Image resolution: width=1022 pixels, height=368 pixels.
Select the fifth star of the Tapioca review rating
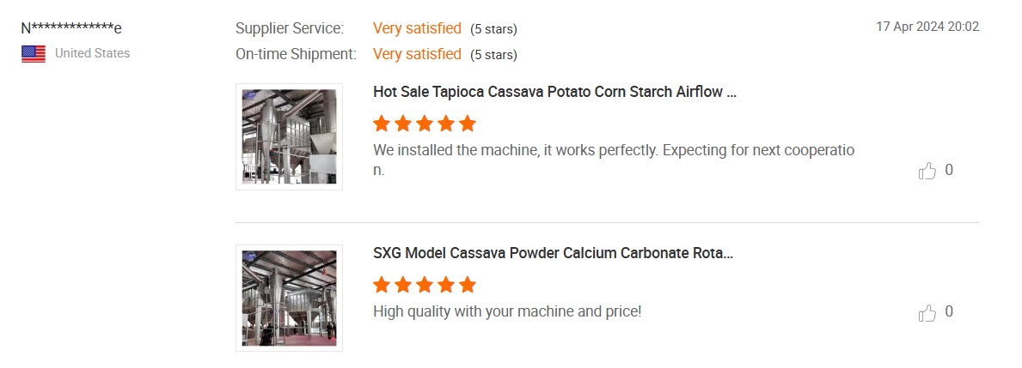pyautogui.click(x=468, y=124)
